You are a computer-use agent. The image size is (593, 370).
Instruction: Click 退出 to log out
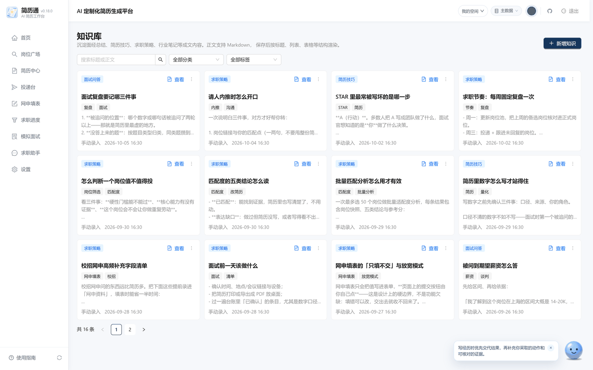[570, 11]
